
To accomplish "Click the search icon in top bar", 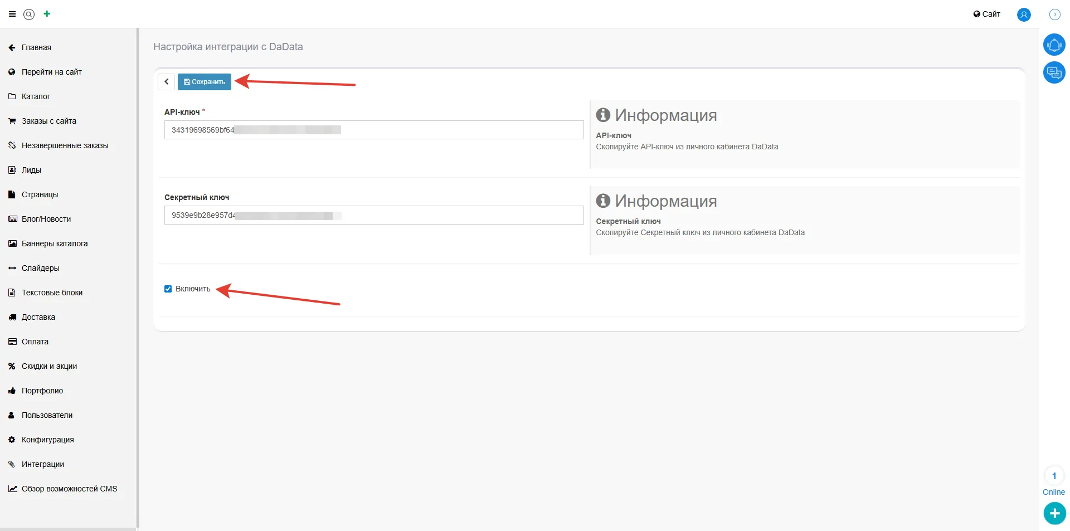I will pos(29,14).
